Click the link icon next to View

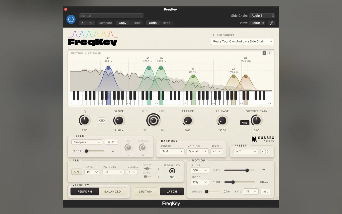(271, 23)
